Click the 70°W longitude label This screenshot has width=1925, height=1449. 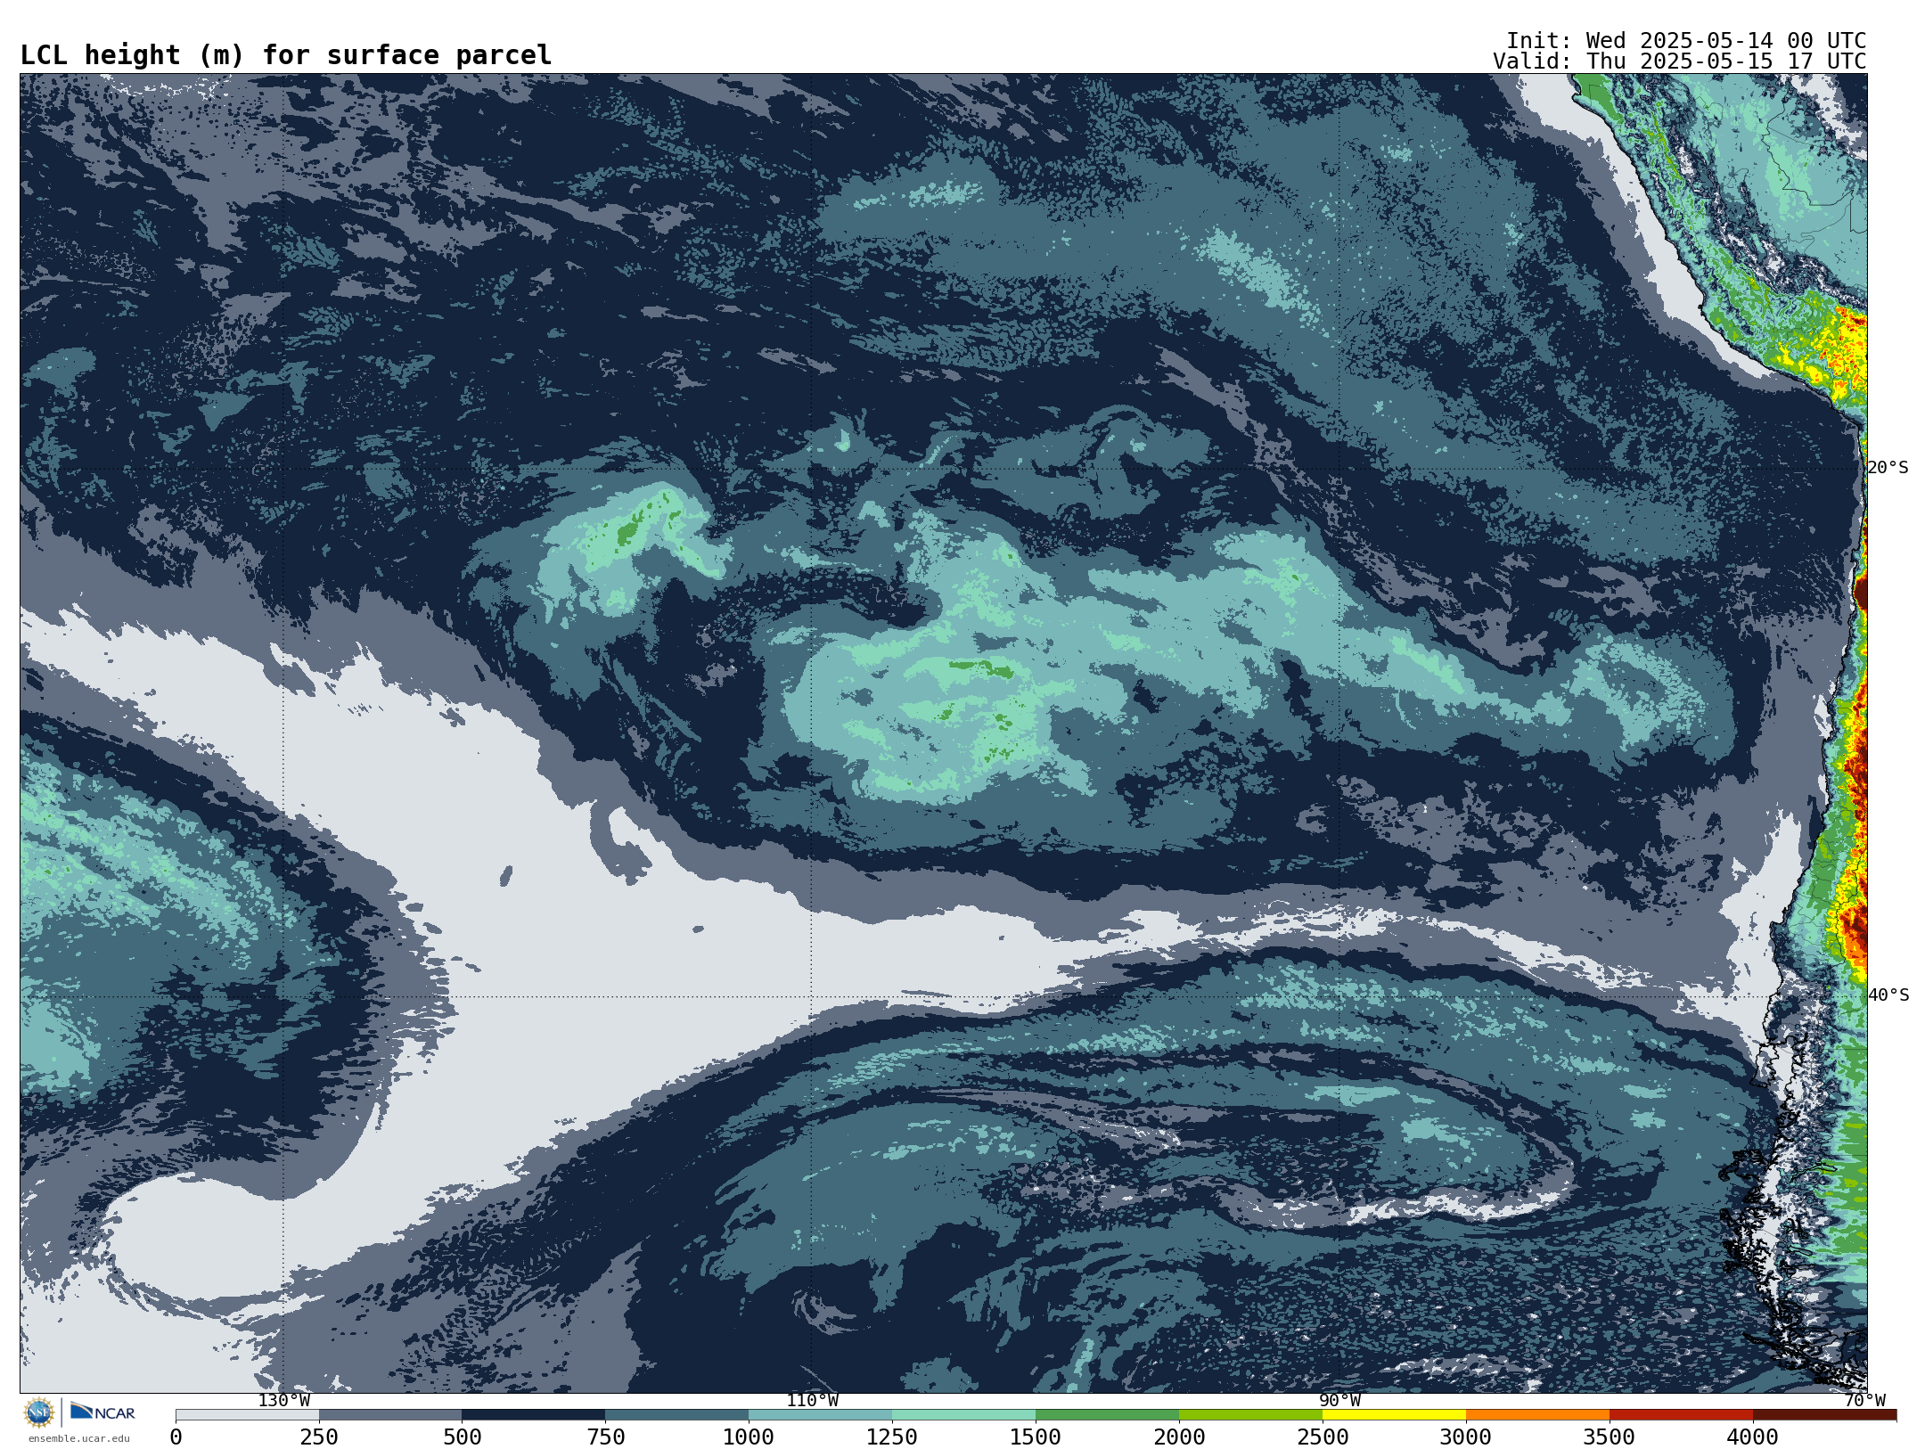point(1864,1401)
